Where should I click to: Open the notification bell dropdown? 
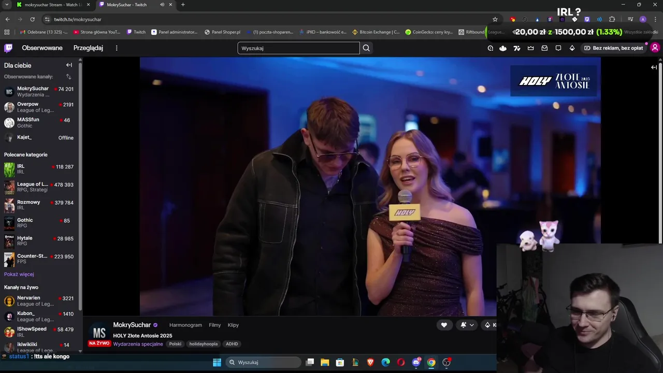tap(467, 325)
